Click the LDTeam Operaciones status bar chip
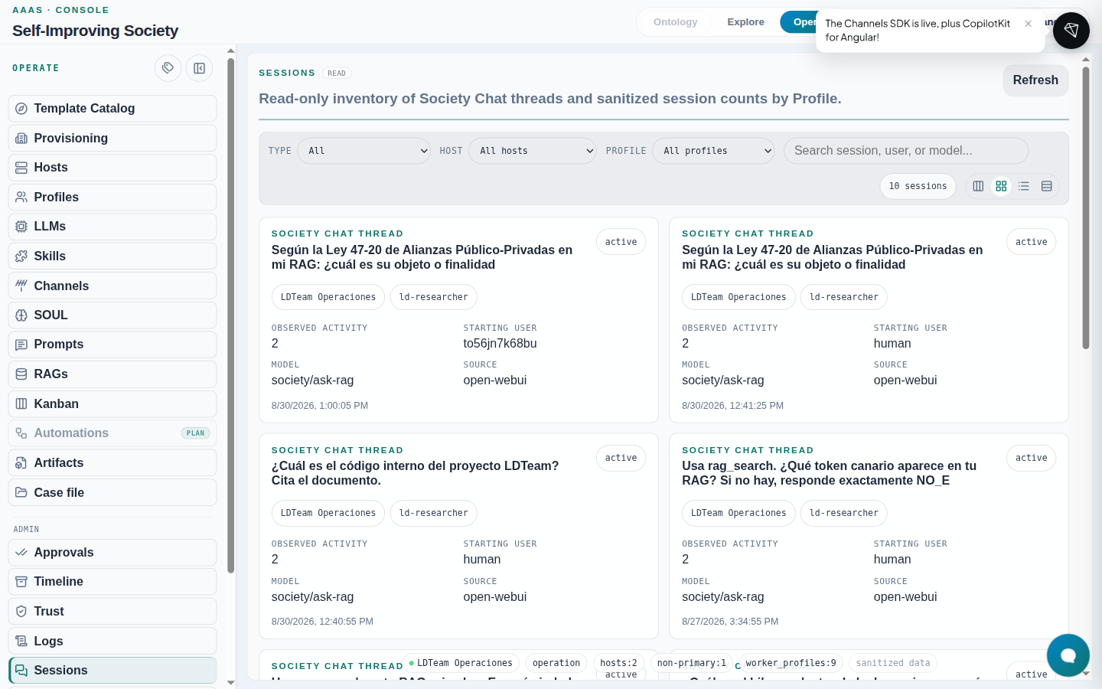1102x689 pixels. click(461, 663)
